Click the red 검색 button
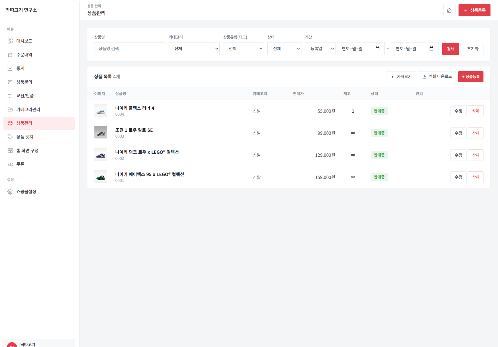Screen dimensions: 498x347 tap(451, 49)
